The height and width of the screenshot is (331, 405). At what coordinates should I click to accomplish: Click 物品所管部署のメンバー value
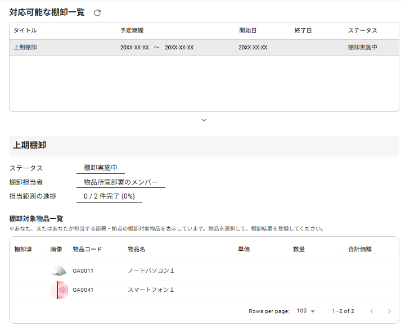pyautogui.click(x=121, y=182)
